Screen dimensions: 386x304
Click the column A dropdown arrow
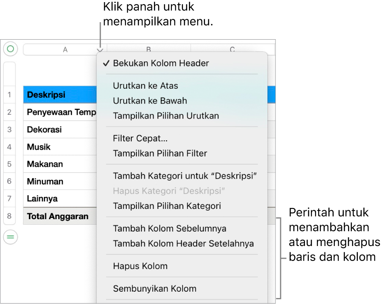click(x=100, y=50)
